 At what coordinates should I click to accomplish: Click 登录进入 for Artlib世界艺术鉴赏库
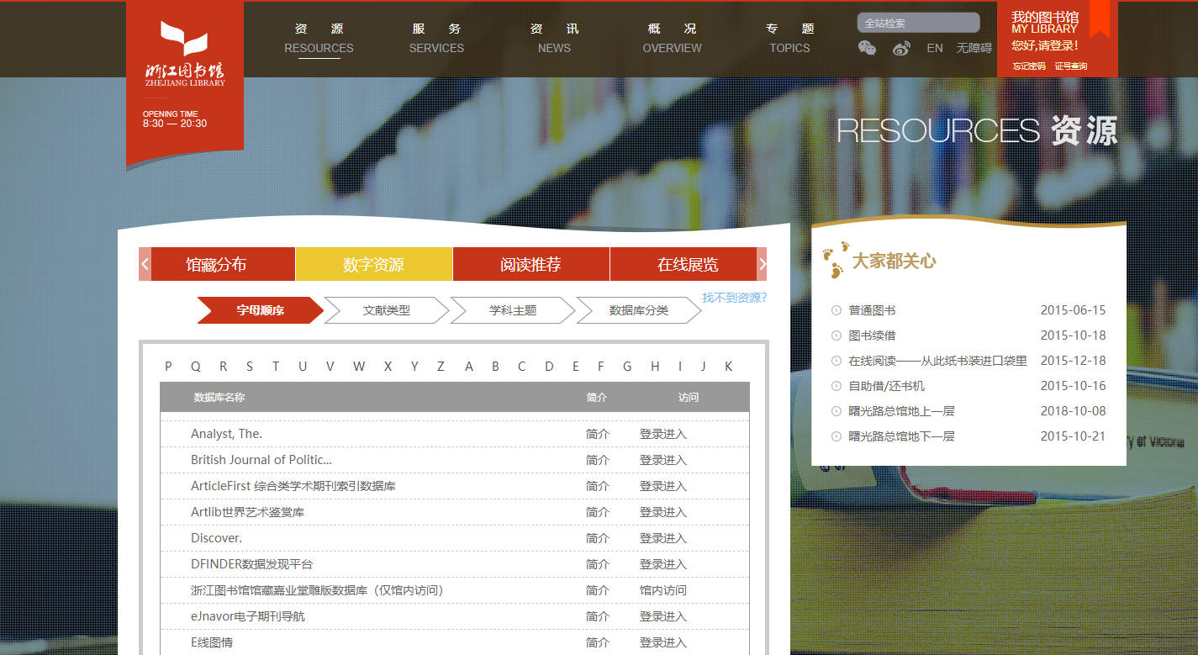(663, 512)
